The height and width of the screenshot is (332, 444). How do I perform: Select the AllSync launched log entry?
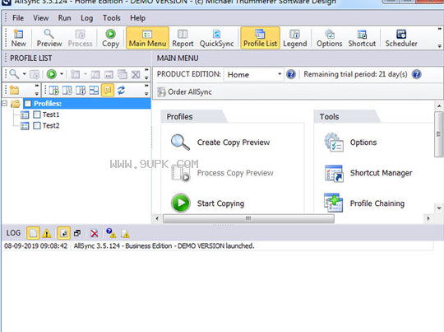point(217,246)
